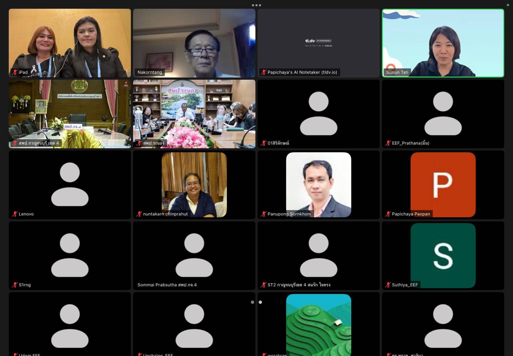
Task: Click muted mic icon beside nuntakarn chinprahut
Action: point(139,214)
